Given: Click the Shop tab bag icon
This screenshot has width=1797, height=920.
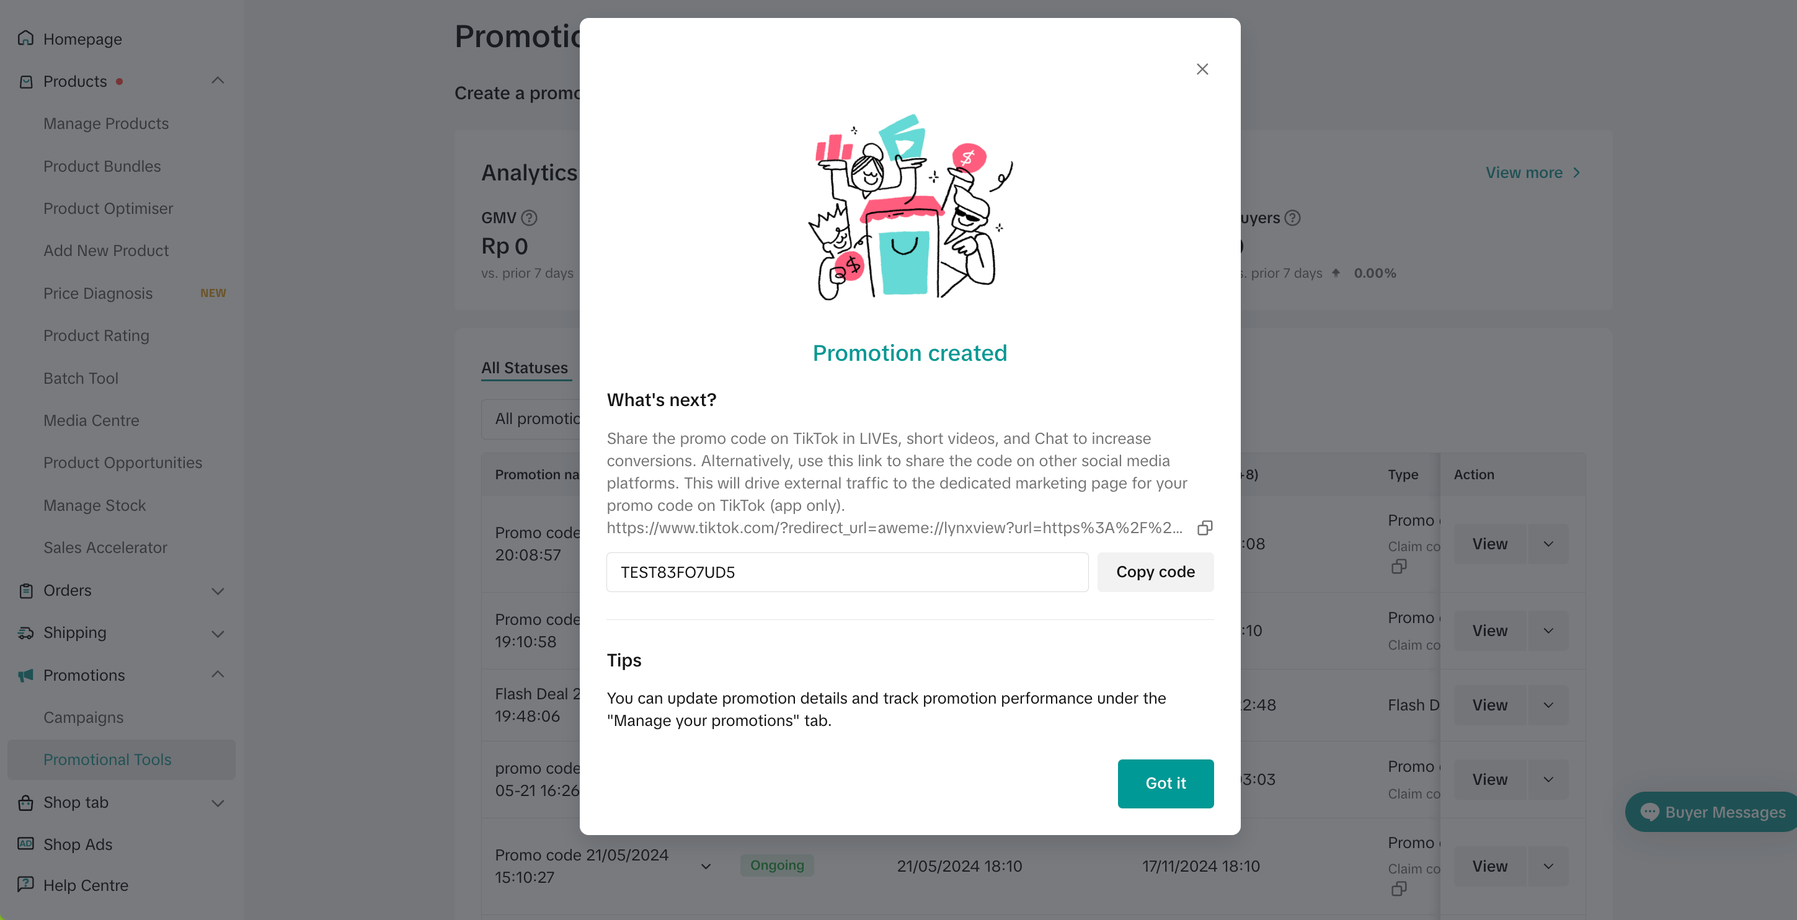Looking at the screenshot, I should (26, 802).
